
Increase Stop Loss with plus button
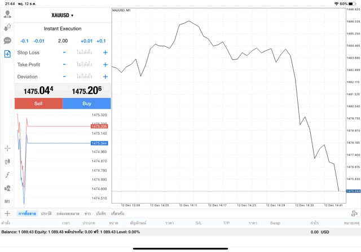pos(105,52)
